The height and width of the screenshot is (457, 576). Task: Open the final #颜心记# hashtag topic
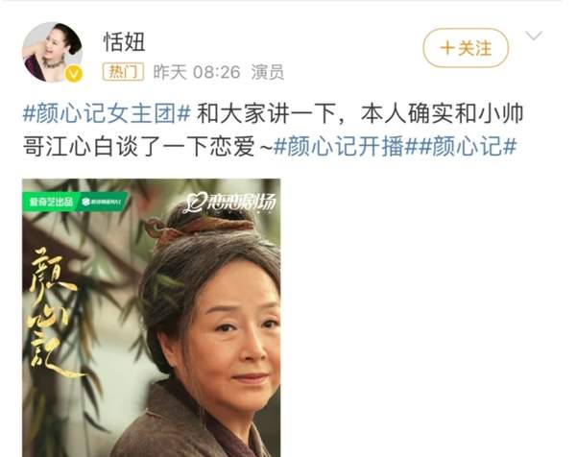click(468, 146)
